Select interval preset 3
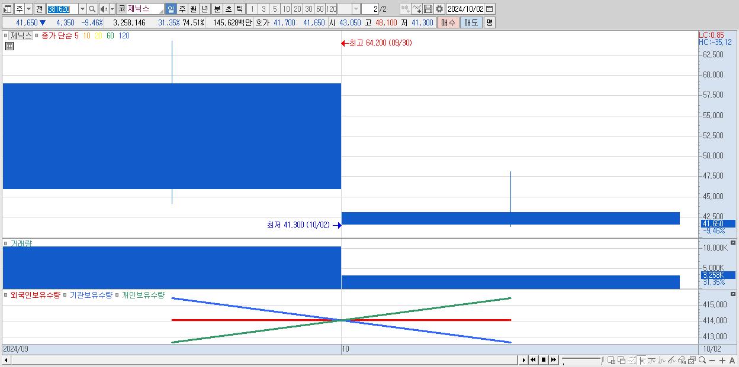 tap(264, 9)
